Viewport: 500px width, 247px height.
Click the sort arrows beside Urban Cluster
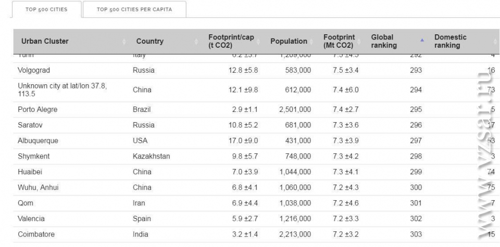[124, 42]
